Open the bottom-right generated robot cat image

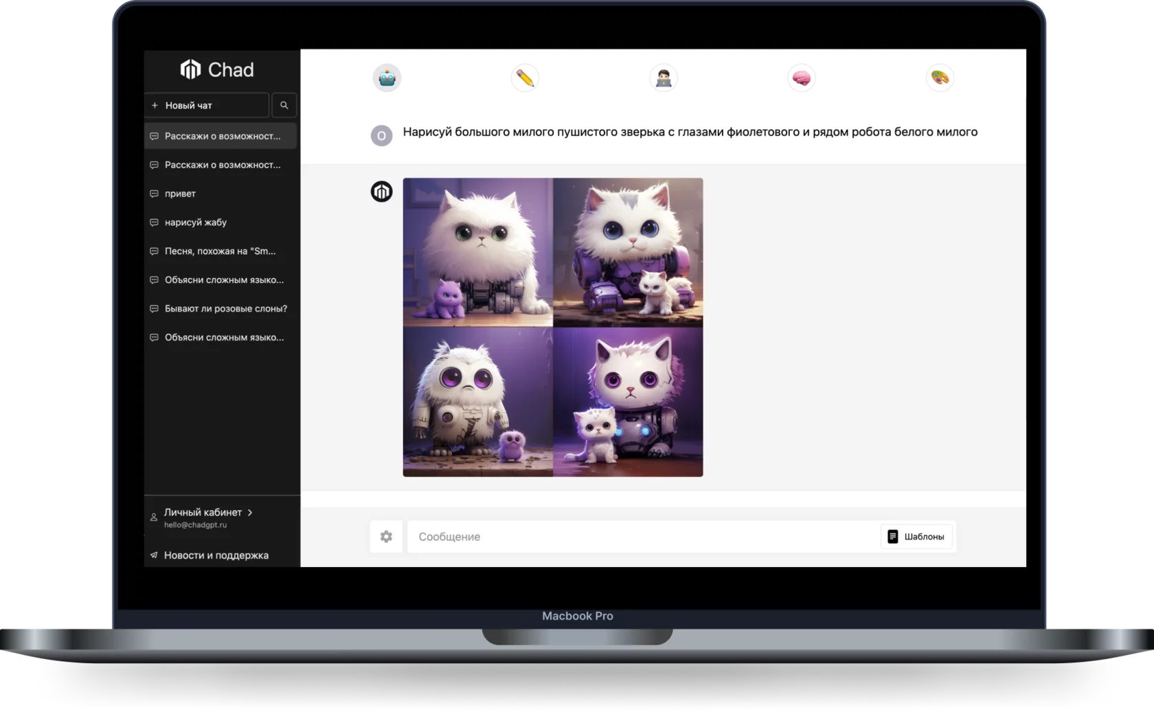coord(628,402)
